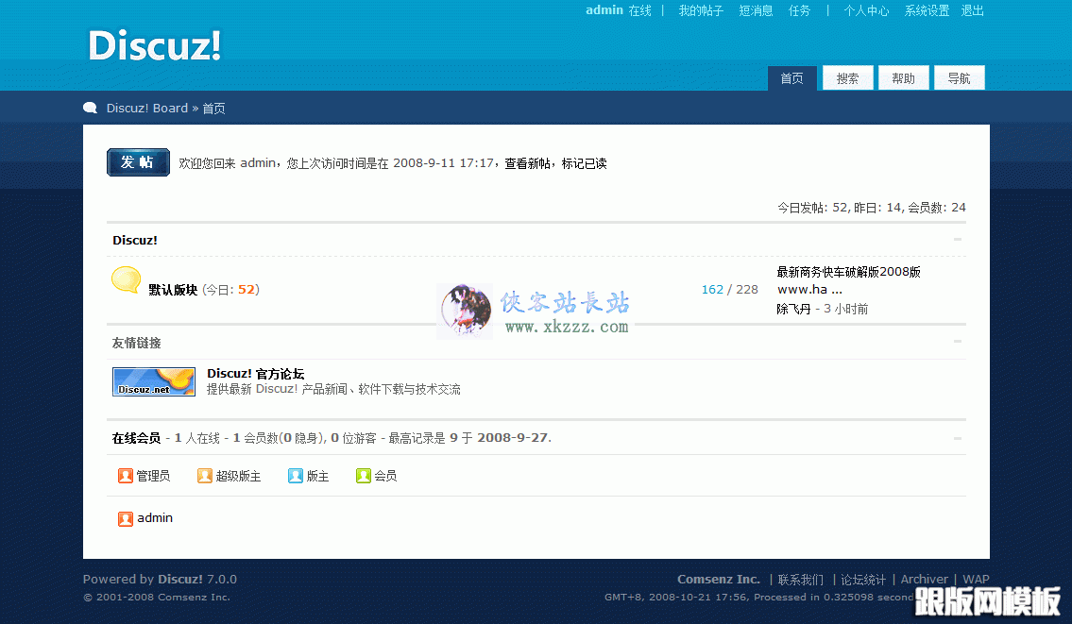Open Comsenz Inc. footer link
The image size is (1072, 624).
click(719, 579)
